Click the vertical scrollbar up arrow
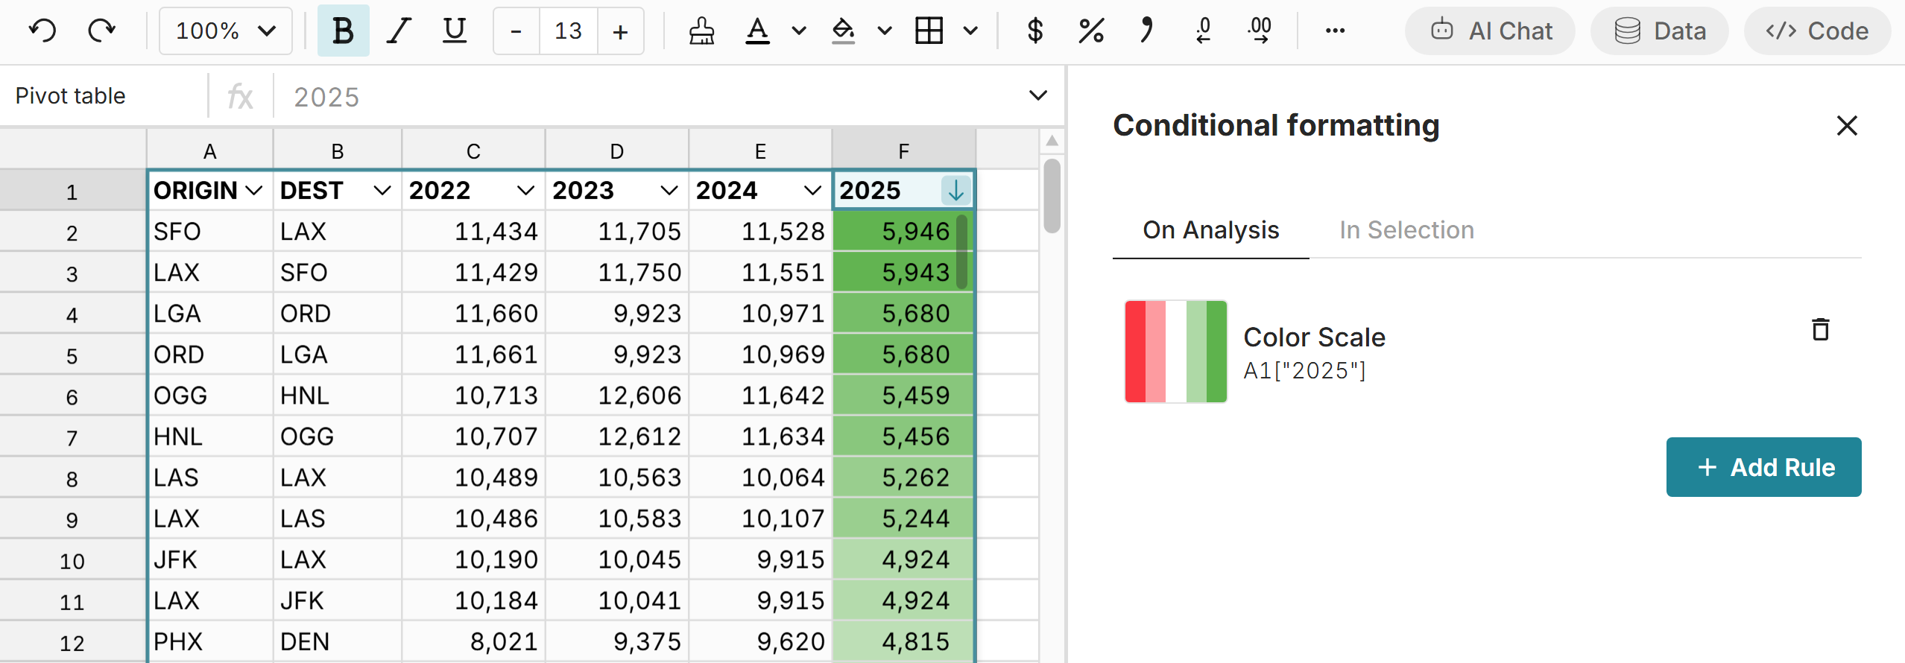Screen dimensions: 1905x663 point(1052,142)
